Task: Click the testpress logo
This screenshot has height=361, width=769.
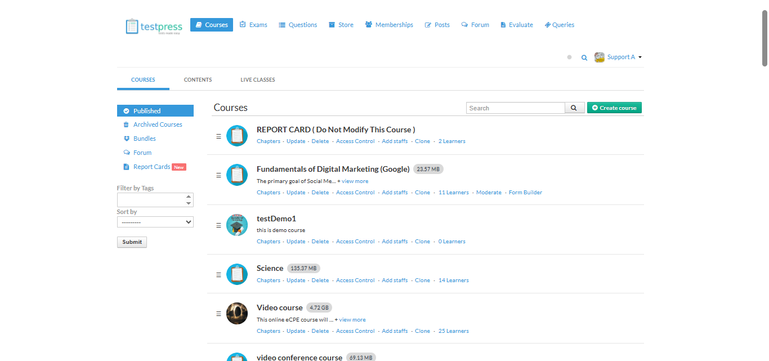Action: [x=154, y=26]
